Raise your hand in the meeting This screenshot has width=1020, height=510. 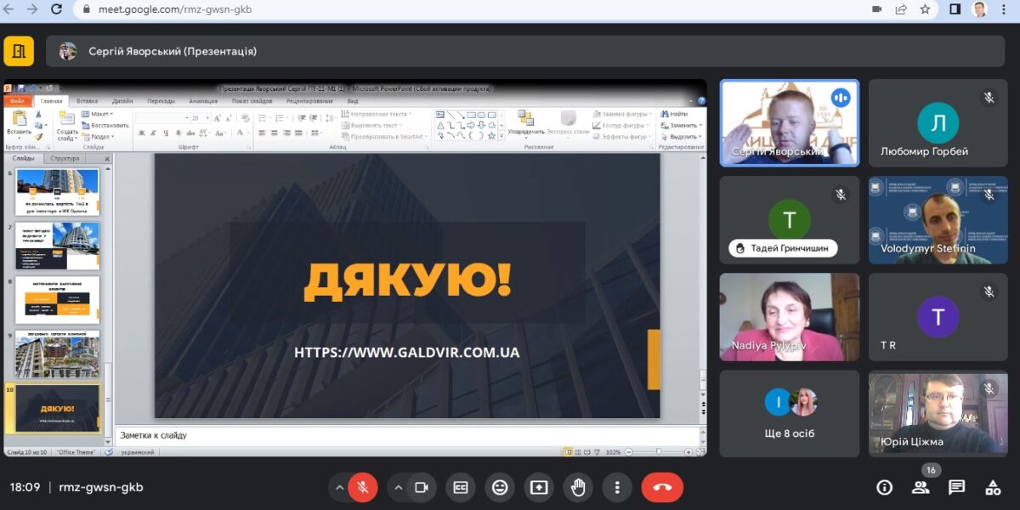[578, 487]
